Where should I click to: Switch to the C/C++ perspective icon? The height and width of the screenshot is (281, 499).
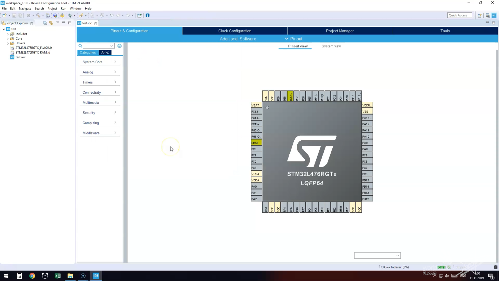tap(488, 15)
